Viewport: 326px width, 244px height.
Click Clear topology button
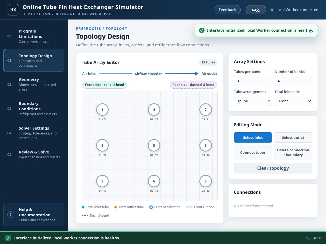[x=273, y=168]
